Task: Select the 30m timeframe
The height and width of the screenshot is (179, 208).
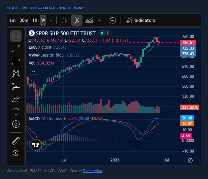Action: 24,21
